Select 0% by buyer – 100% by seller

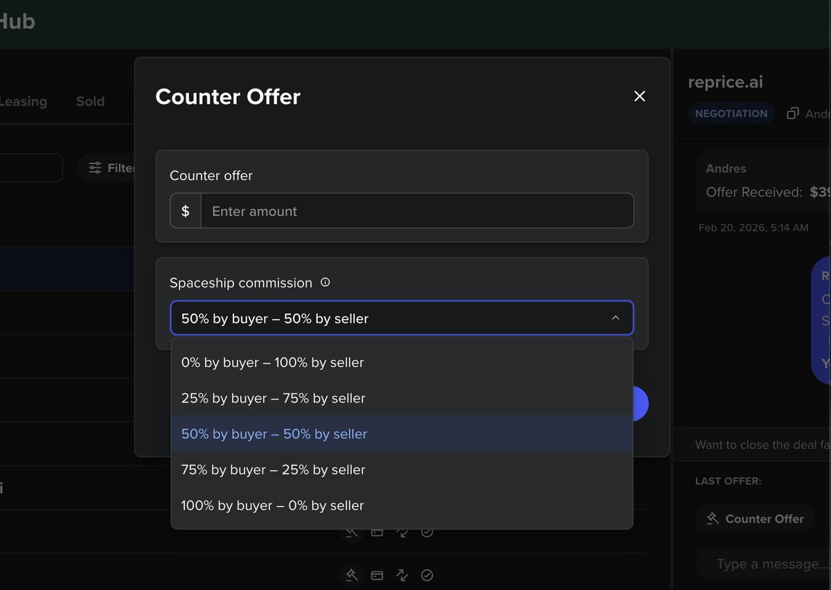coord(402,362)
